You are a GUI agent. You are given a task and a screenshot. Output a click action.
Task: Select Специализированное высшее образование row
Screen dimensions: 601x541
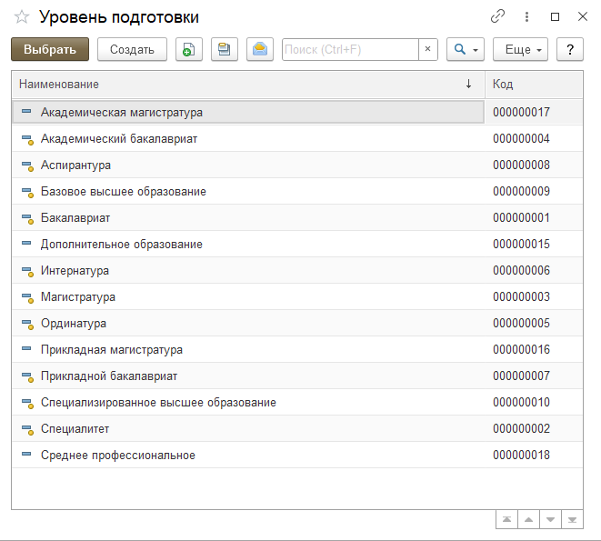pyautogui.click(x=297, y=402)
